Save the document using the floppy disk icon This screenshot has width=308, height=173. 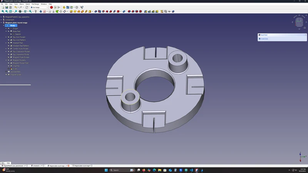pyautogui.click(x=10, y=7)
